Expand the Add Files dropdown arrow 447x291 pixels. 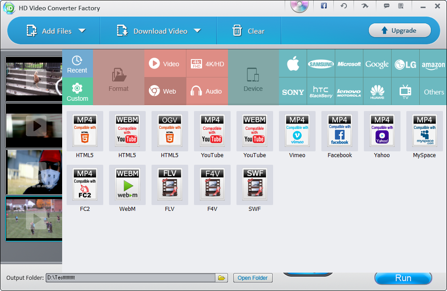pos(82,30)
